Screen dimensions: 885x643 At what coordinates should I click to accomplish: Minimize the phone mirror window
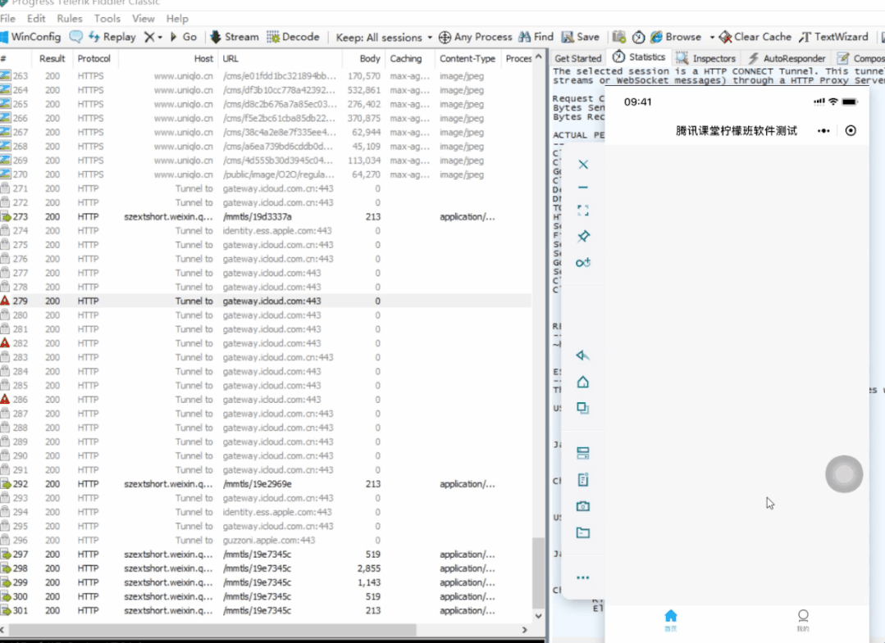click(583, 187)
